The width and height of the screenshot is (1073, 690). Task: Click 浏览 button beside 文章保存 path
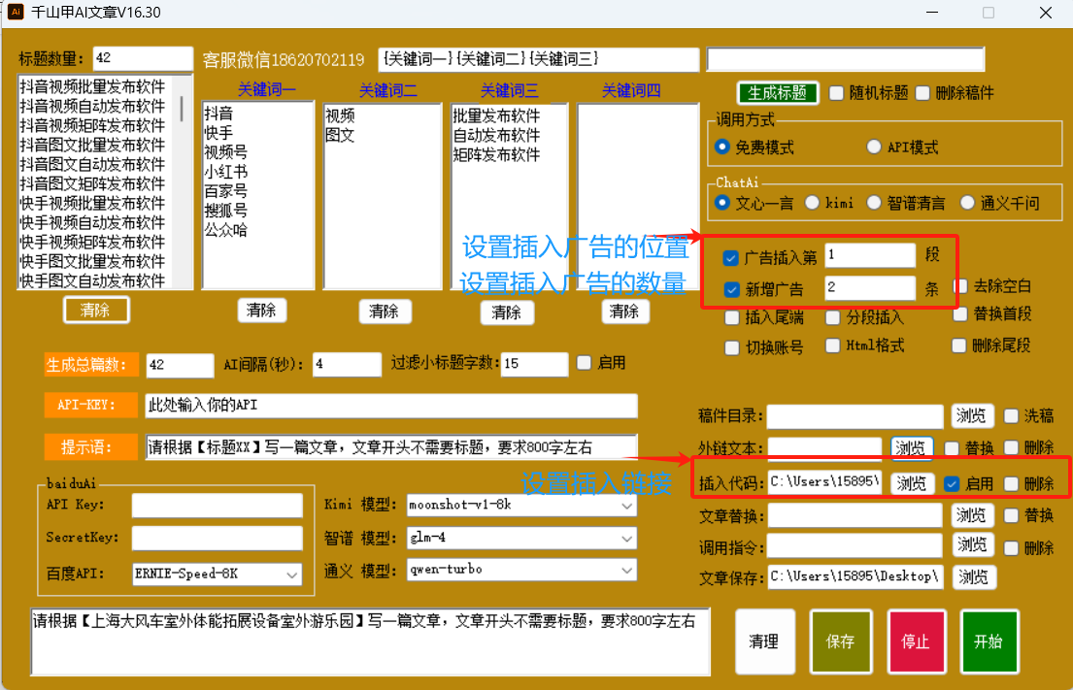click(x=972, y=576)
